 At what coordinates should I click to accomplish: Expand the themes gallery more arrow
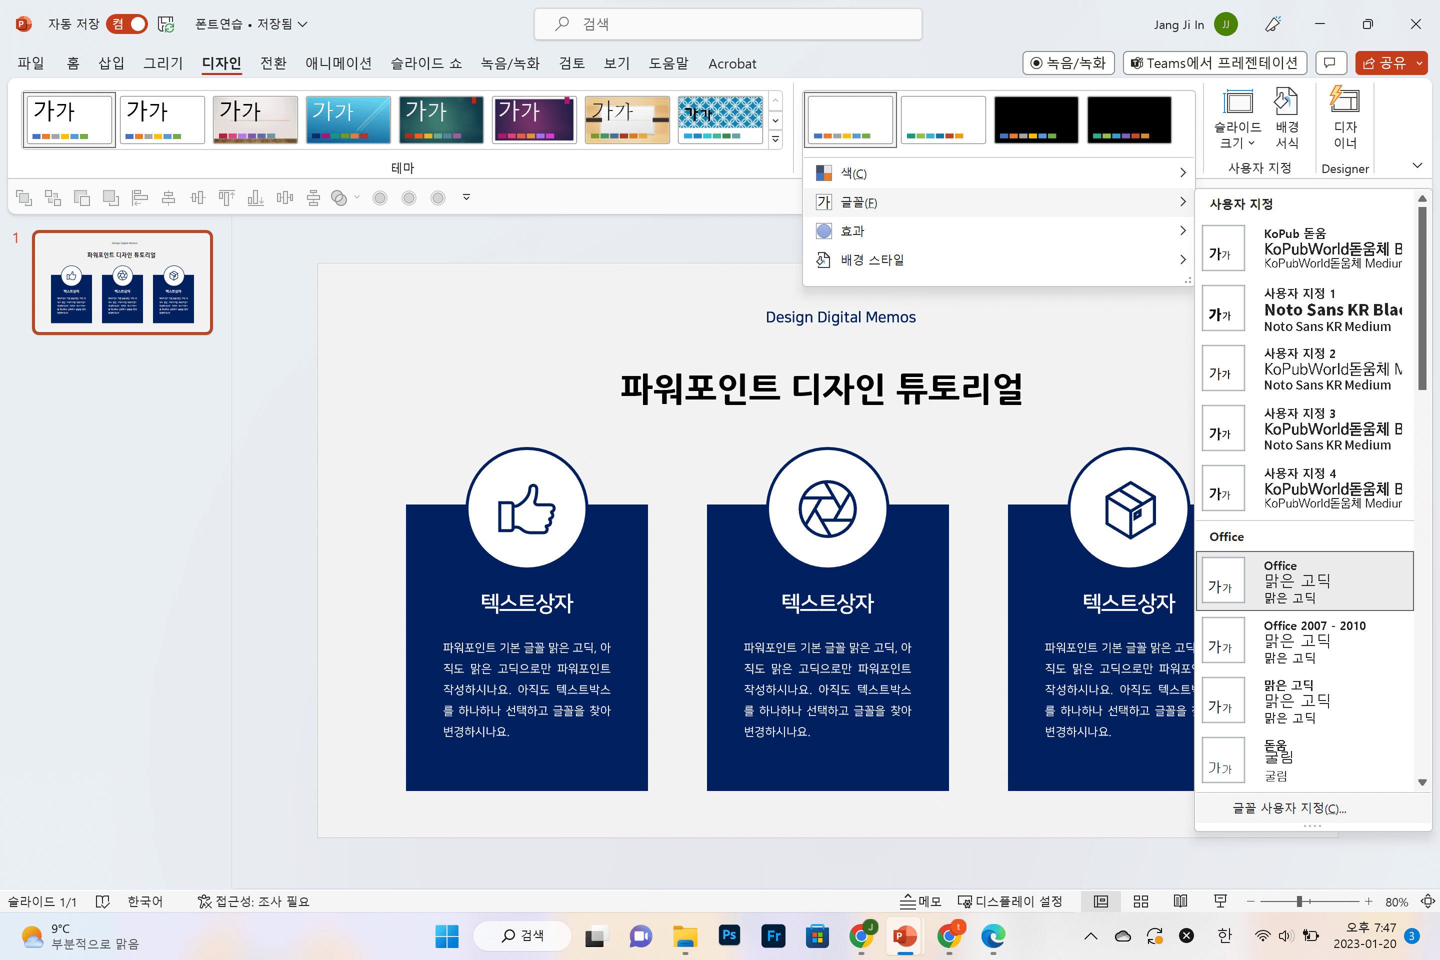pos(775,139)
